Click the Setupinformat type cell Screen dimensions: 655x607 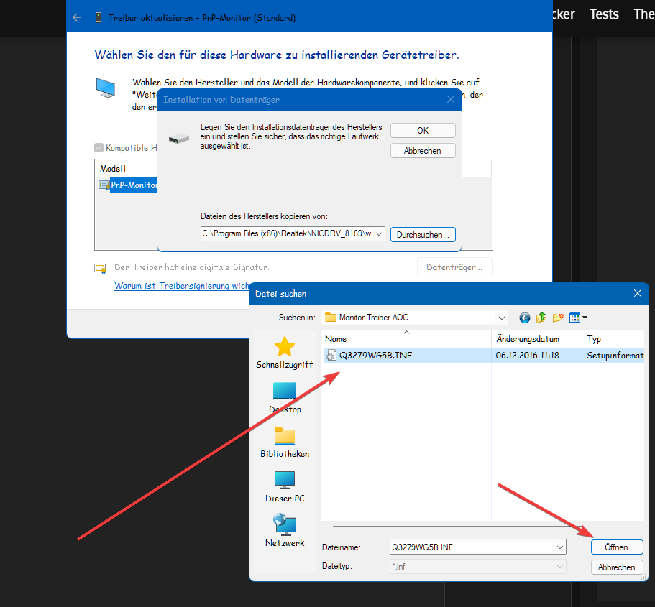click(x=615, y=356)
